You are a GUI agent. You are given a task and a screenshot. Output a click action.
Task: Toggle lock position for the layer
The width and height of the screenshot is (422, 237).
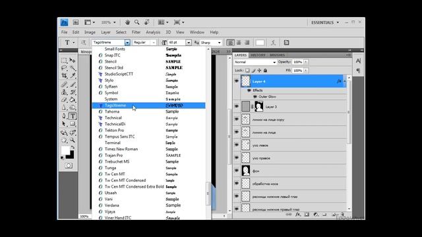pyautogui.click(x=259, y=70)
